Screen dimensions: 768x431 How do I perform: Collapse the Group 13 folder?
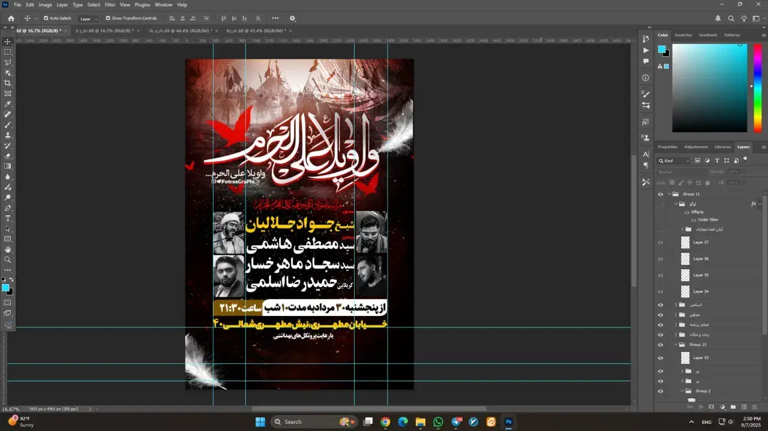[x=676, y=345]
